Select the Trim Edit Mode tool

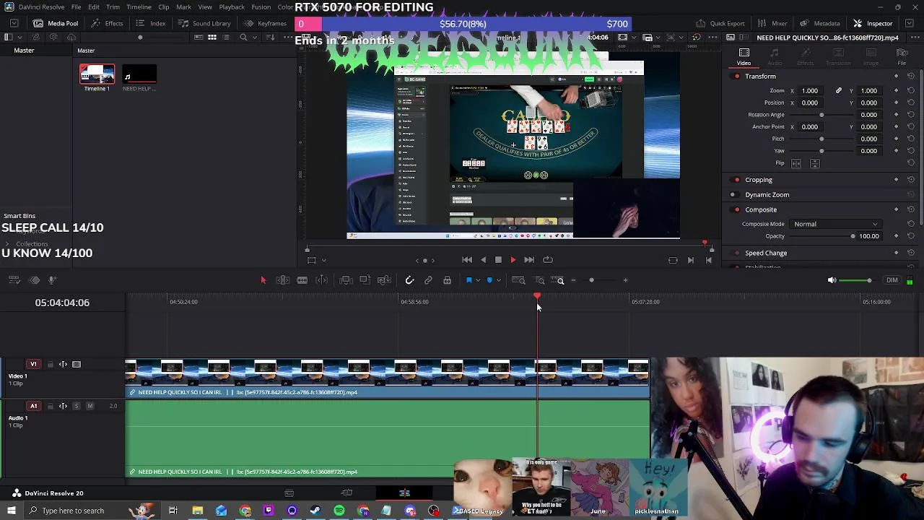(283, 280)
